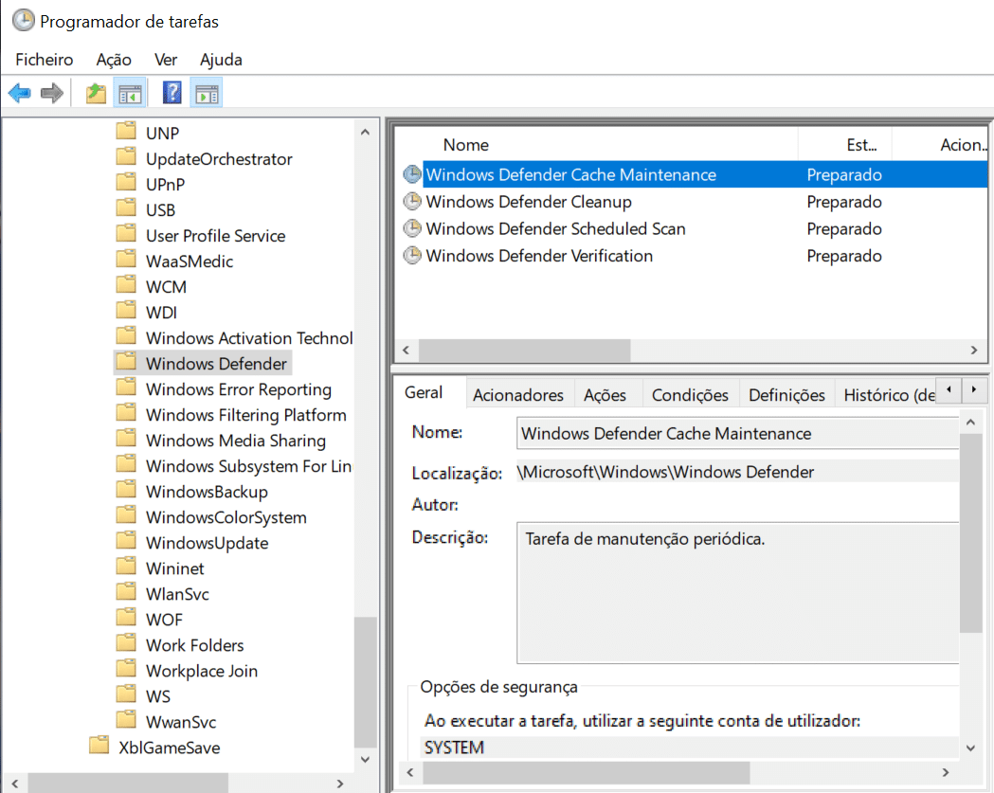Image resolution: width=994 pixels, height=793 pixels.
Task: Click the Acion... column header
Action: pyautogui.click(x=940, y=145)
